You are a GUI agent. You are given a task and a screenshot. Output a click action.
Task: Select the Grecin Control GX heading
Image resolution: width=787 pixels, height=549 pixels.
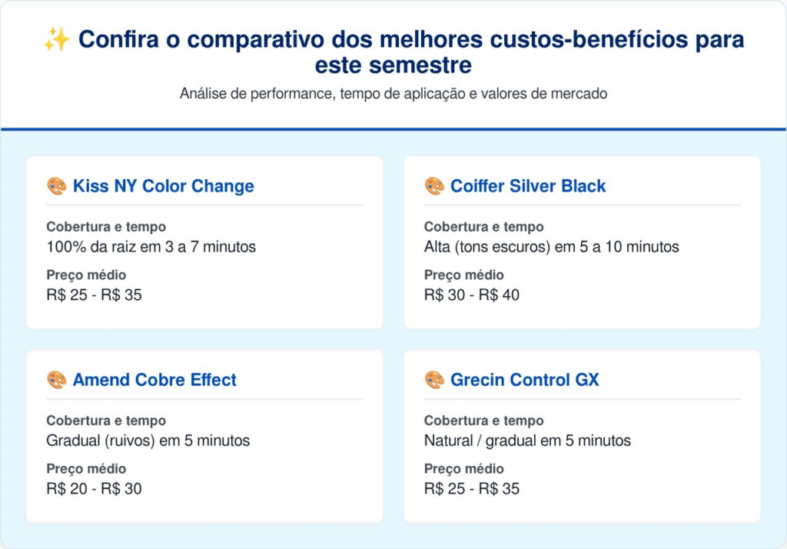(525, 380)
